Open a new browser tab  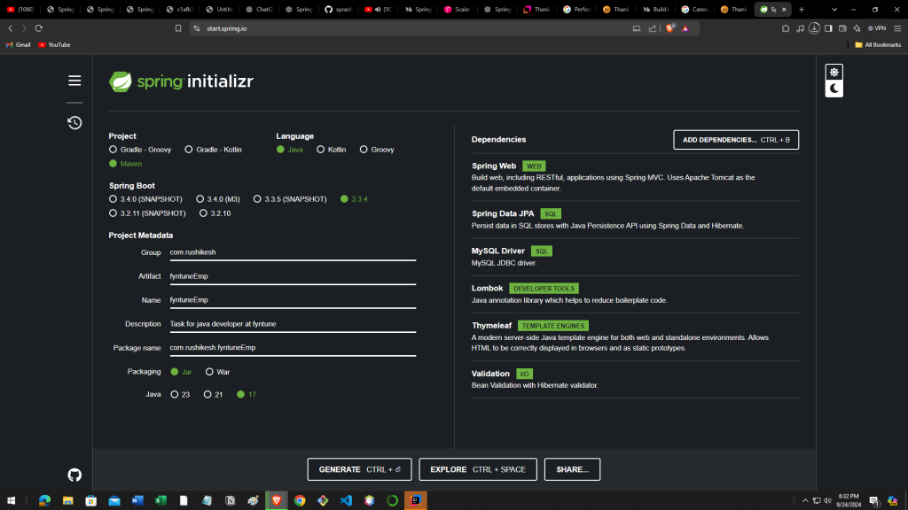pos(802,9)
